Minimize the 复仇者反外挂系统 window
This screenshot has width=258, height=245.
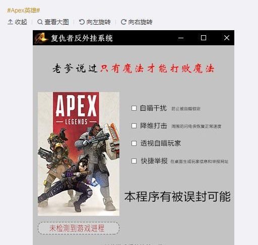point(181,38)
